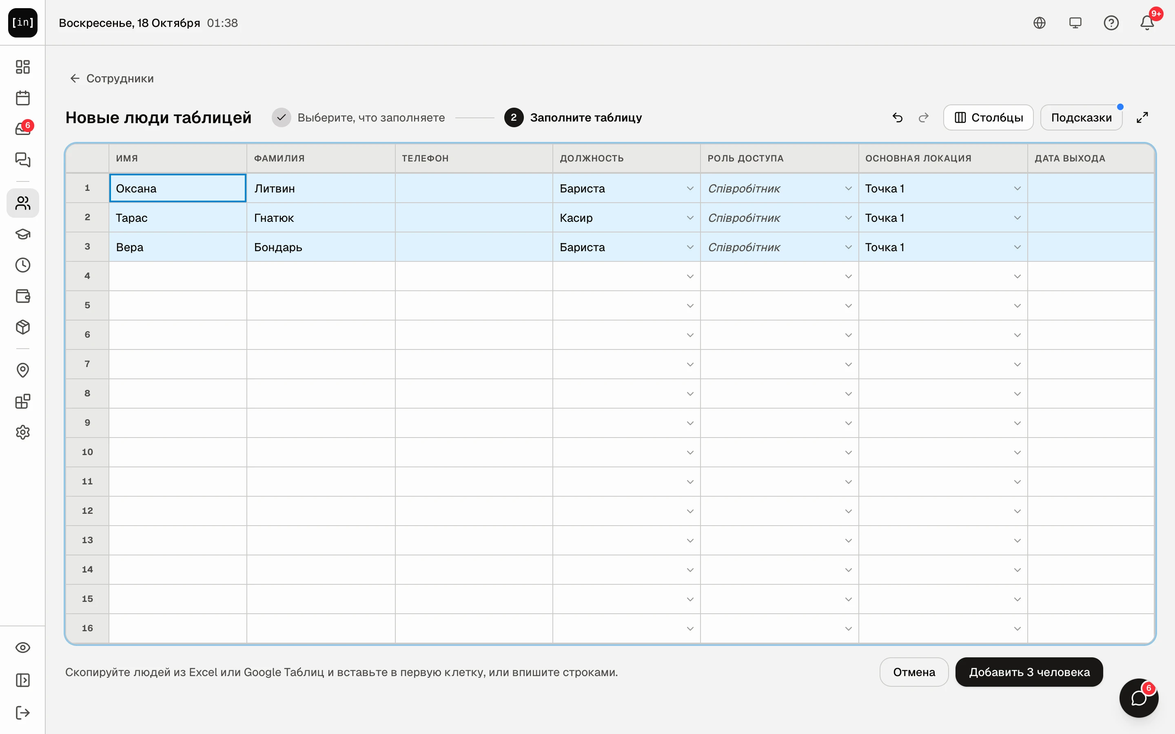Image resolution: width=1175 pixels, height=734 pixels.
Task: Open the location pin icon in sidebar
Action: [23, 370]
